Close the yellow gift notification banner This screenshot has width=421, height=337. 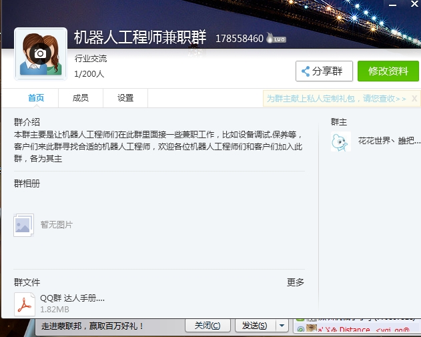click(x=414, y=98)
